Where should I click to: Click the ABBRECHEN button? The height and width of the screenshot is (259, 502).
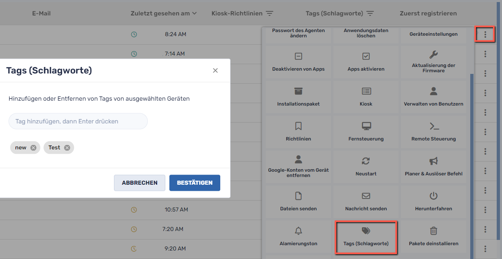139,183
